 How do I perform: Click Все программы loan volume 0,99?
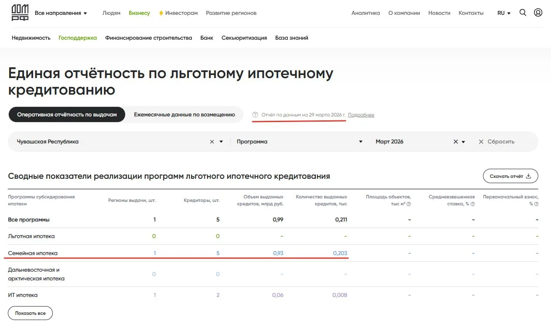278,219
